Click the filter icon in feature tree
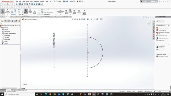 [x=1, y=23]
